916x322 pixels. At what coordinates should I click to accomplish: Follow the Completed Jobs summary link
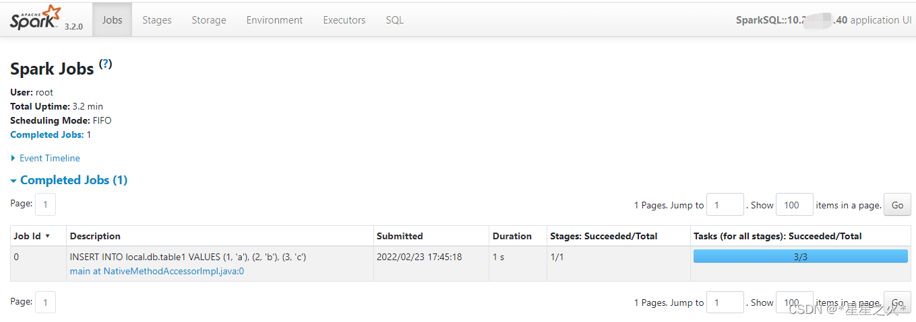47,134
